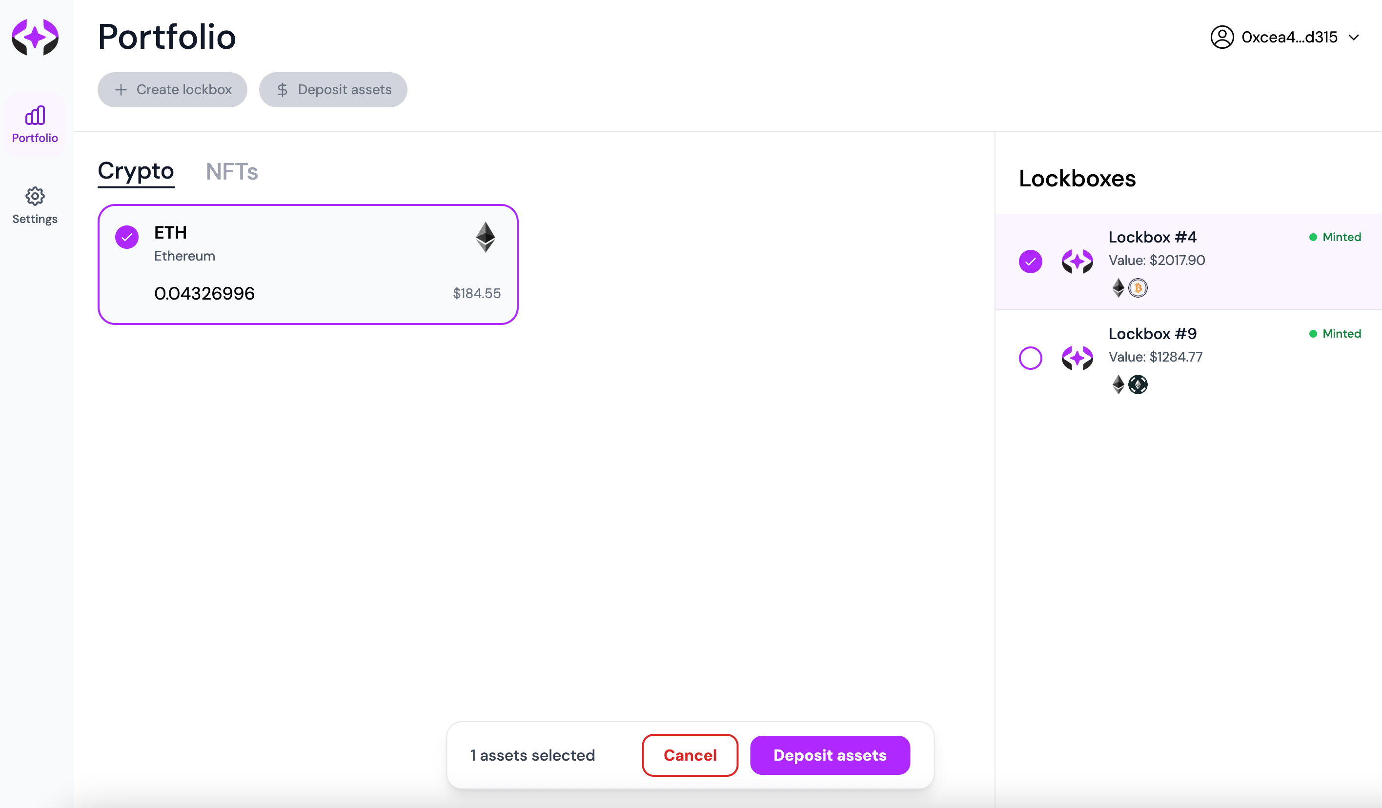This screenshot has width=1382, height=808.
Task: Click the user avatar icon by wallet address
Action: pos(1222,37)
